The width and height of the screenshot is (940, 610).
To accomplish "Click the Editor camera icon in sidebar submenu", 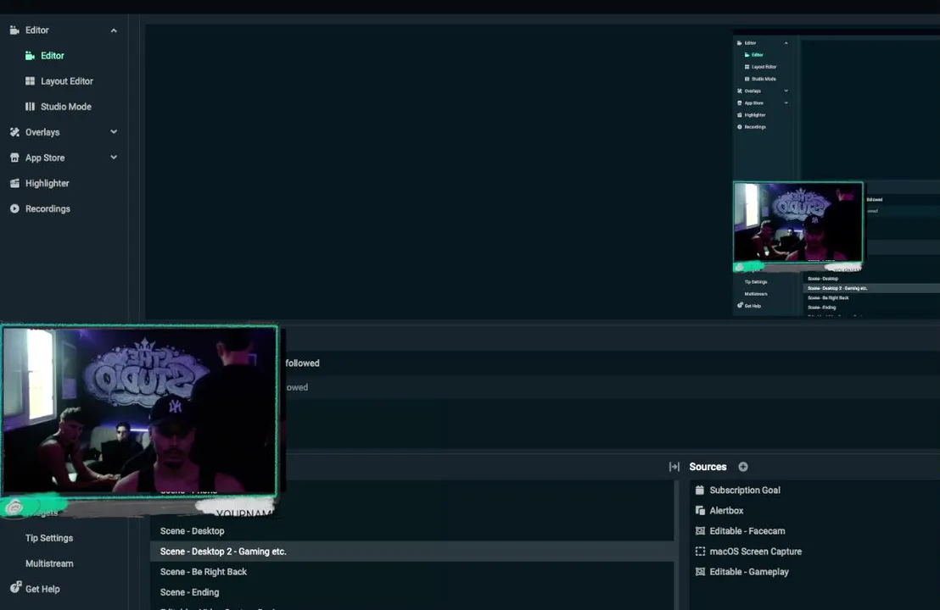I will (x=30, y=56).
